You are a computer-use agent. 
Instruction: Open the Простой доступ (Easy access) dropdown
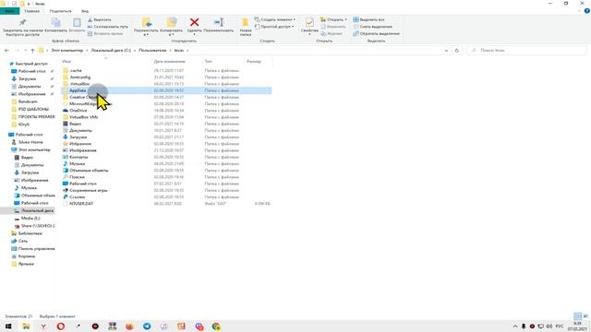pyautogui.click(x=274, y=27)
